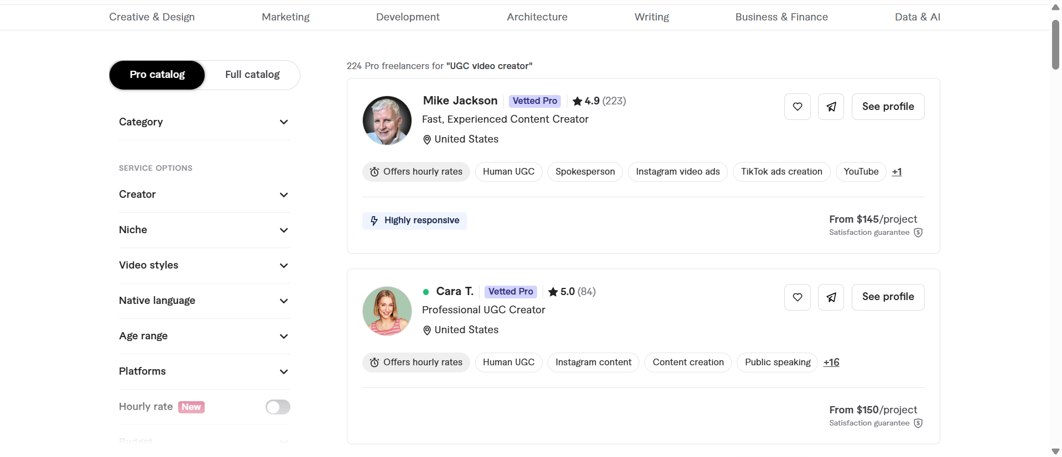Click the "224 Pro freelancers" results heading
This screenshot has height=457, width=1062.
440,66
